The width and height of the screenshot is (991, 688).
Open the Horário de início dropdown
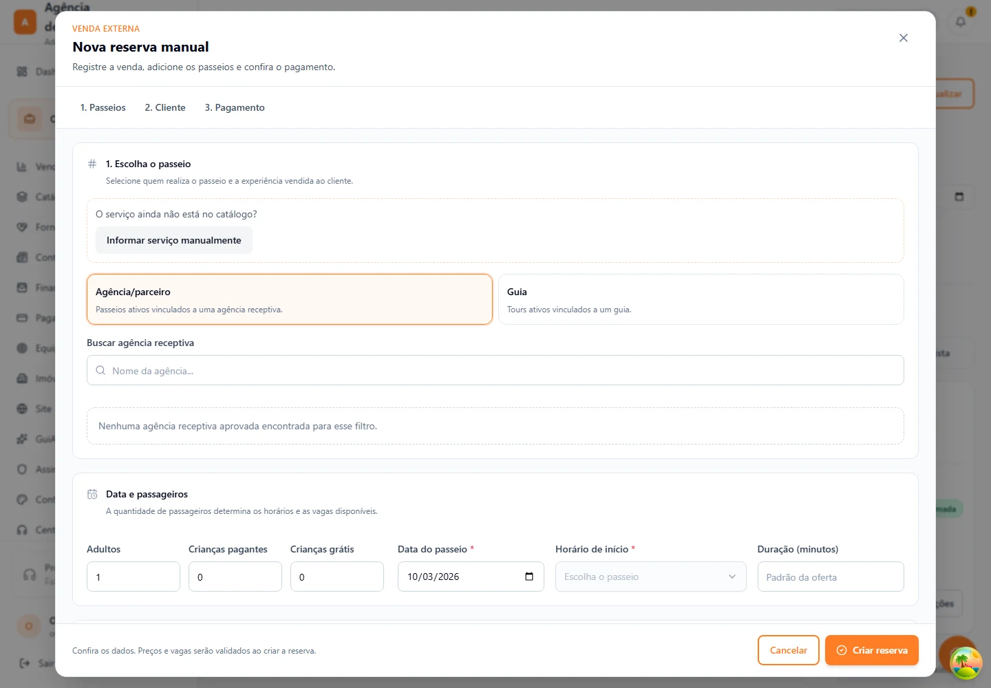click(x=651, y=577)
